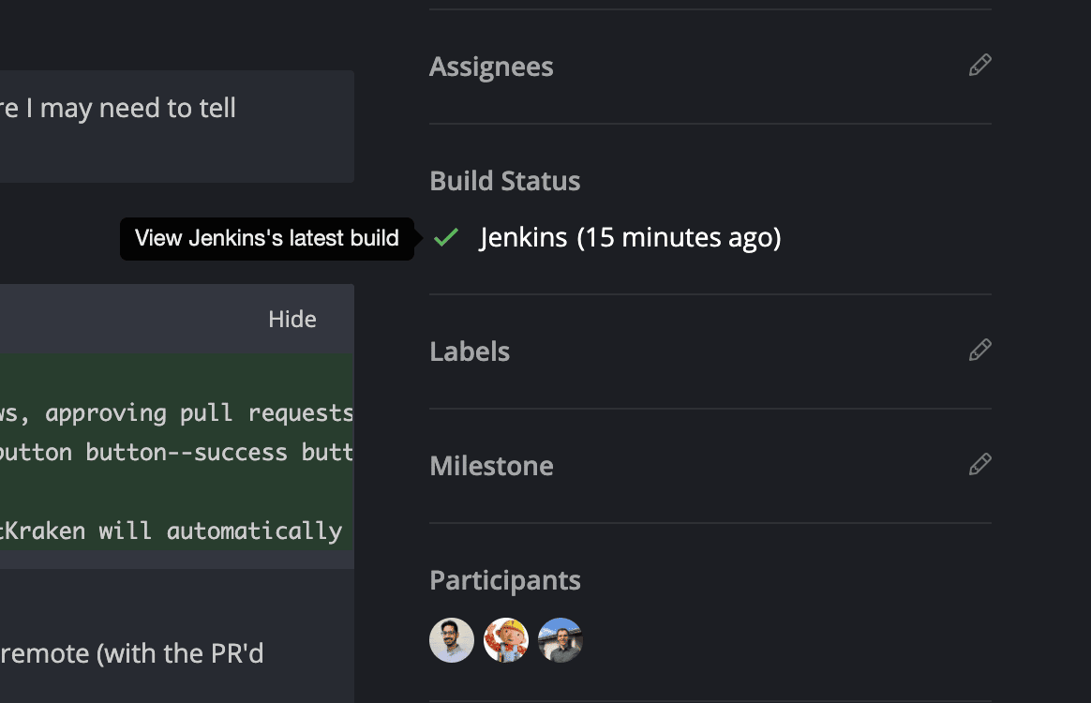Click the Participants section header
This screenshot has width=1091, height=703.
(504, 579)
